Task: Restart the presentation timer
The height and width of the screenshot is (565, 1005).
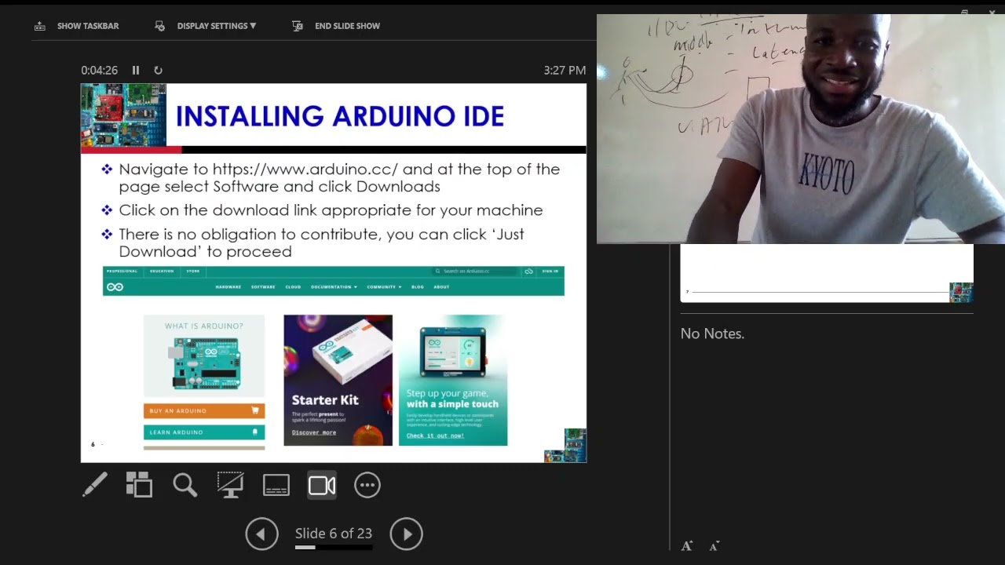Action: pos(158,70)
